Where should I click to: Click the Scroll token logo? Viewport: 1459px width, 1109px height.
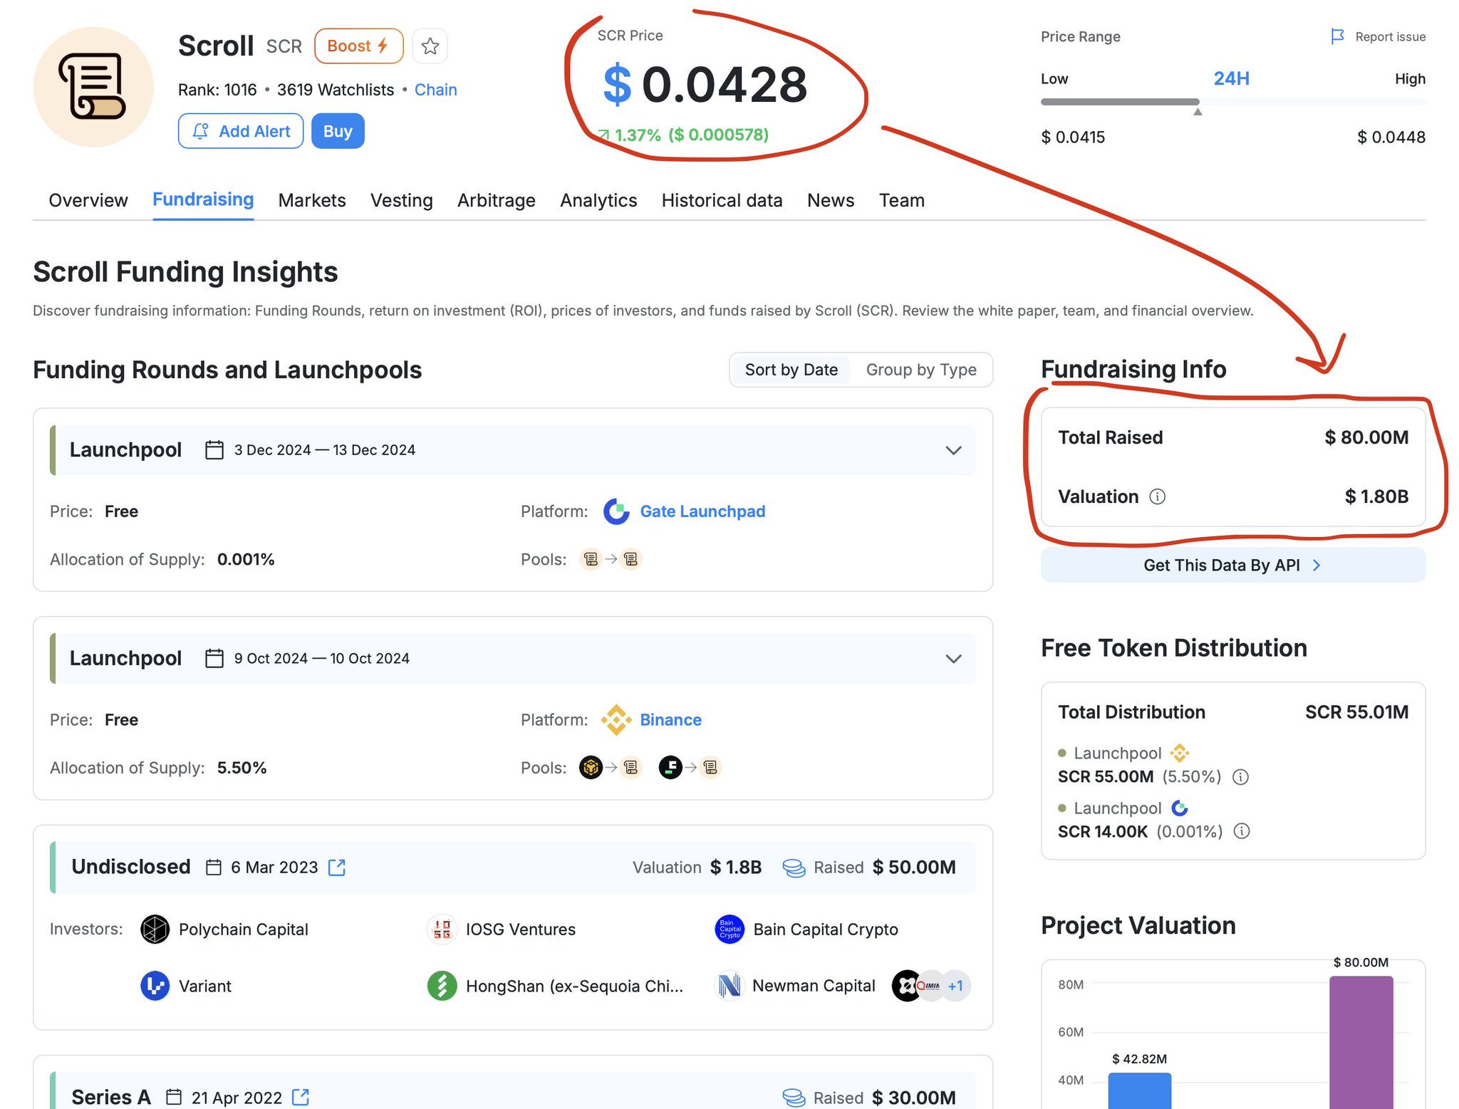pyautogui.click(x=93, y=87)
